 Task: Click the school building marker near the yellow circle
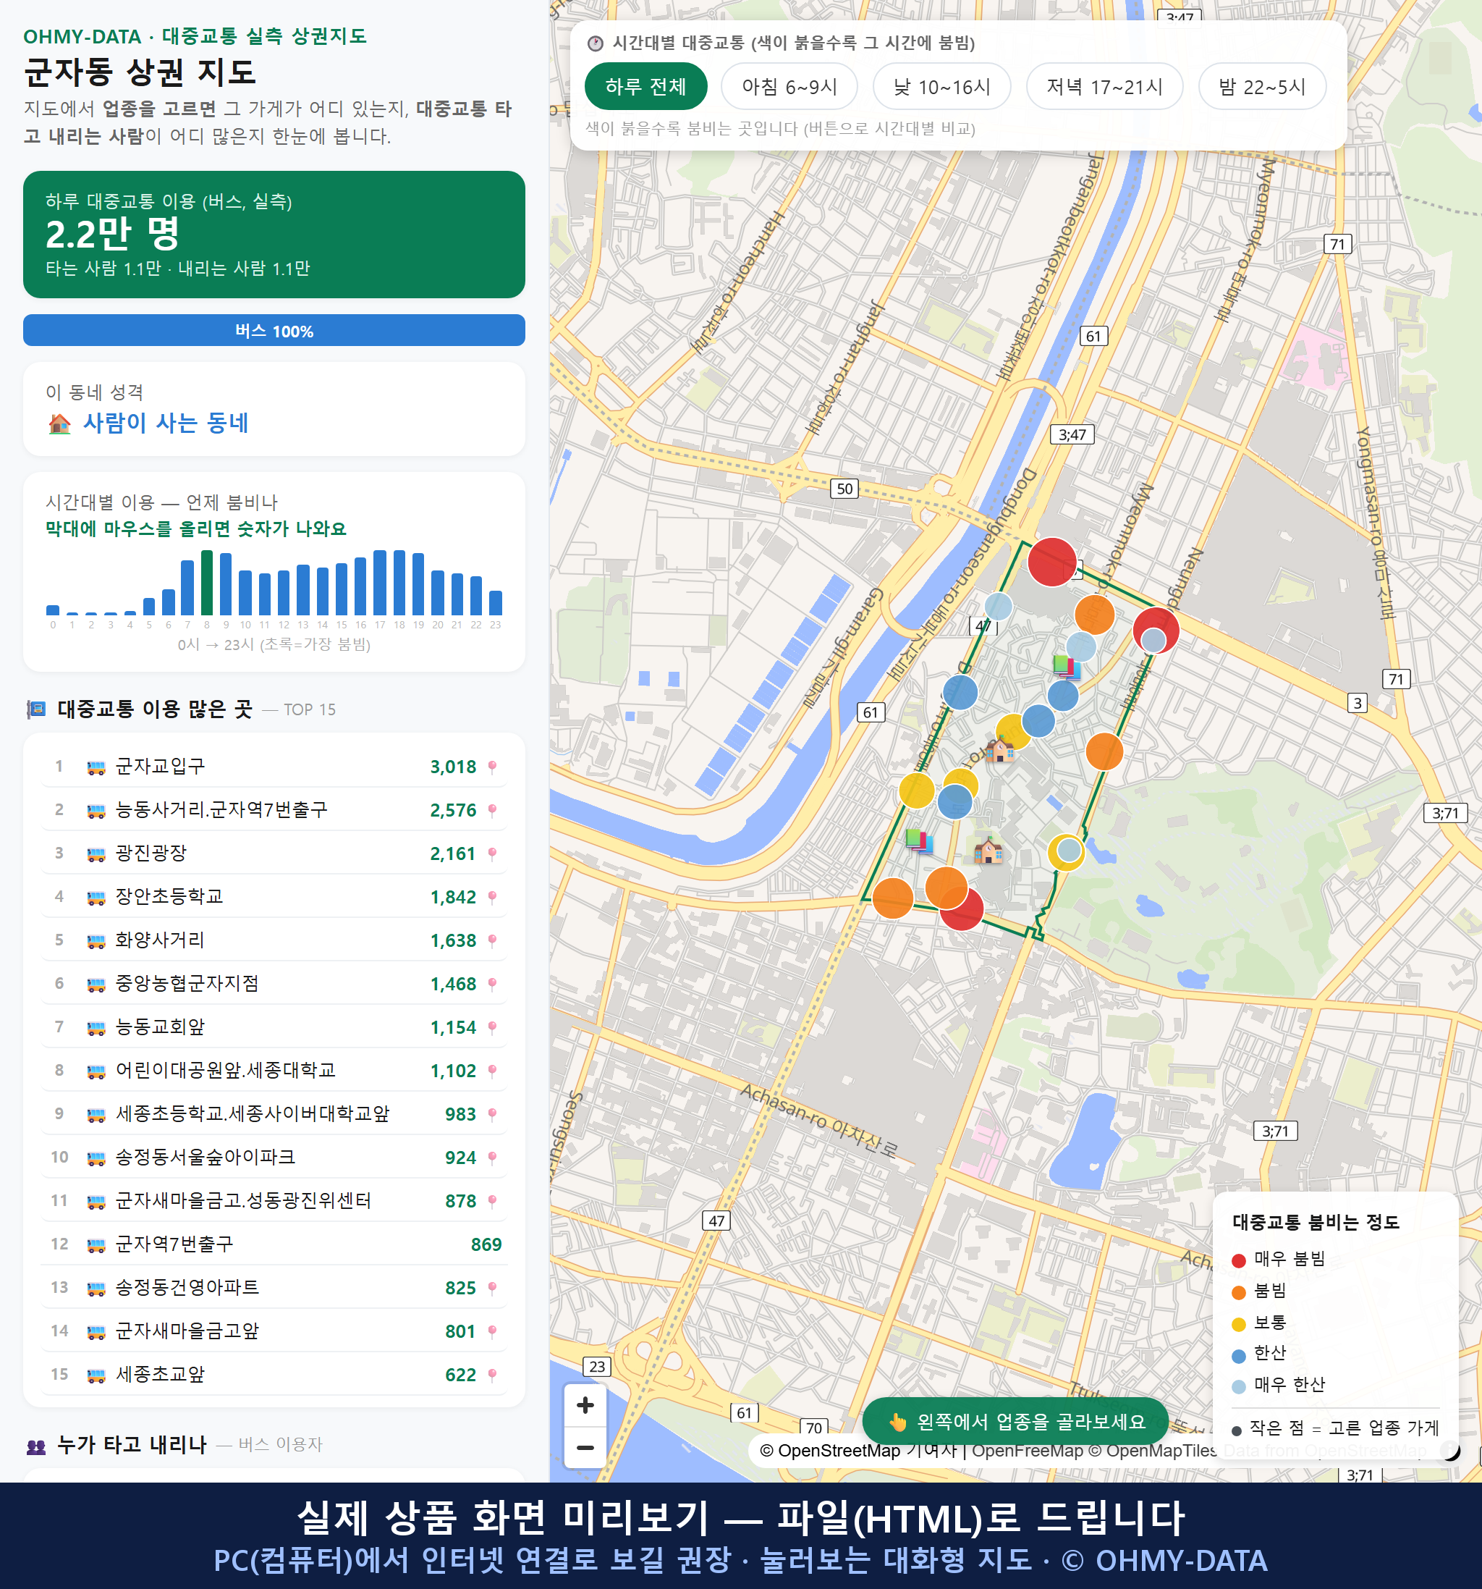999,749
